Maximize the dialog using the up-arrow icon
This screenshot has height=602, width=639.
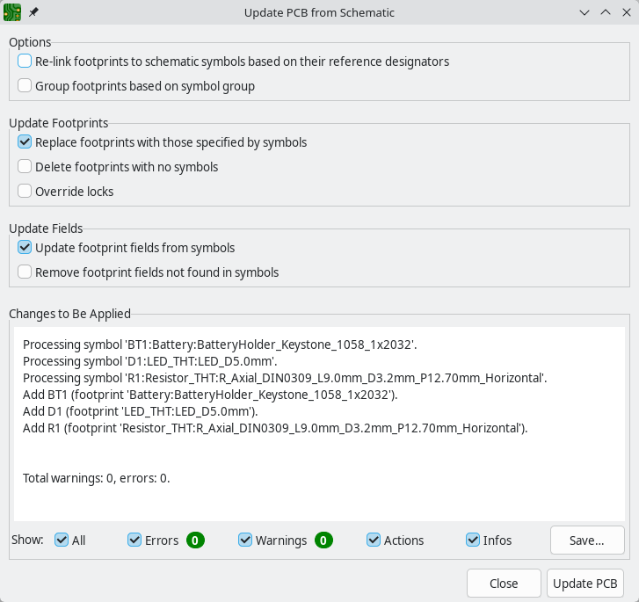click(605, 12)
